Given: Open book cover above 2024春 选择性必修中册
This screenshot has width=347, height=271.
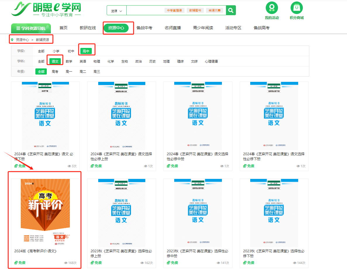Looking at the screenshot, I should (x=198, y=116).
